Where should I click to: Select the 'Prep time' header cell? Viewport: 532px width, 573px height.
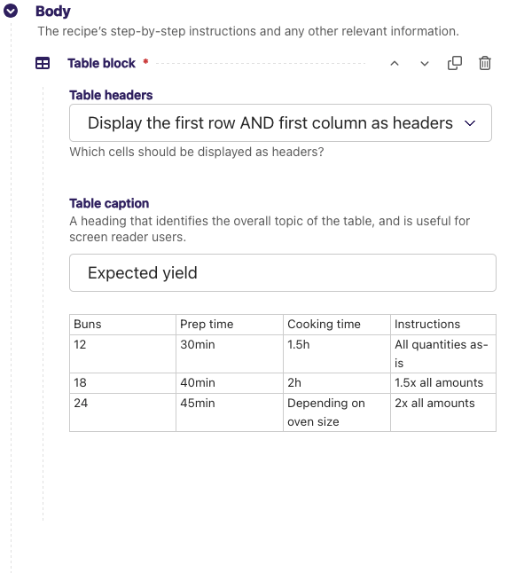pos(229,325)
